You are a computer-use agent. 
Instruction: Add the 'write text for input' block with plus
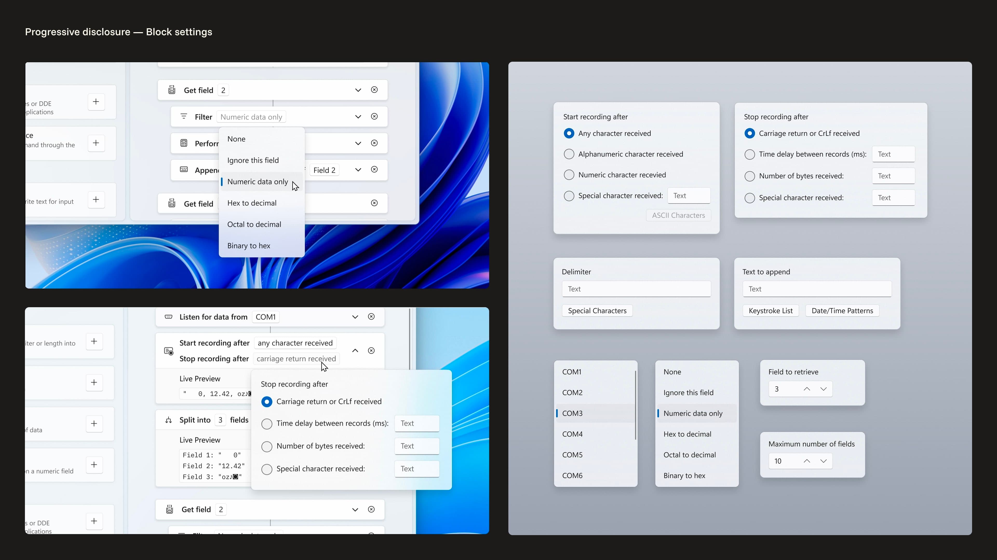(96, 199)
